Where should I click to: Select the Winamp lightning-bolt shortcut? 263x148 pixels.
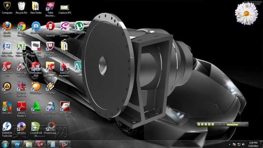coord(50,88)
